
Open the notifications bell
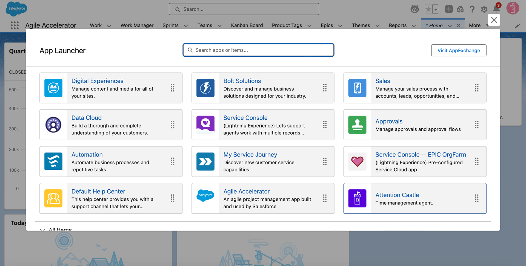pyautogui.click(x=496, y=9)
